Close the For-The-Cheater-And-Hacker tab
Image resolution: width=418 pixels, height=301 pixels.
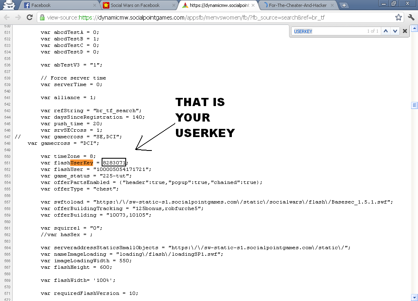(x=332, y=5)
